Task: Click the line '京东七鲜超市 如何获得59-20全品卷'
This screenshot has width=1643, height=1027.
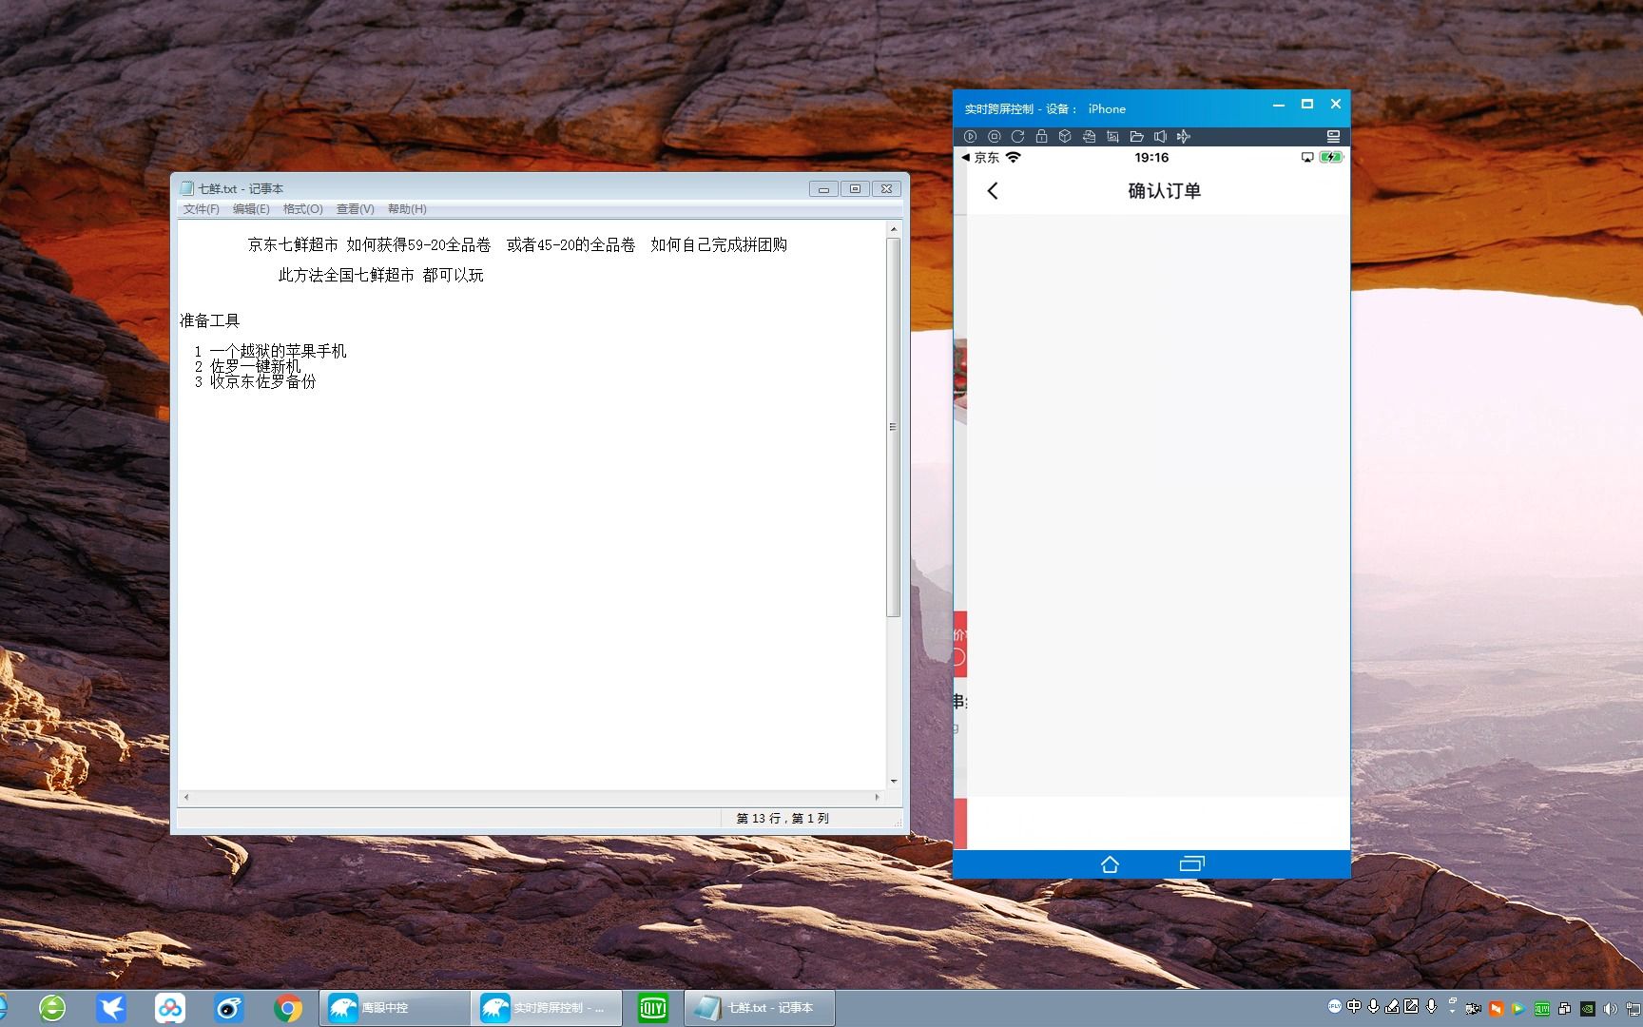Action: coord(369,245)
